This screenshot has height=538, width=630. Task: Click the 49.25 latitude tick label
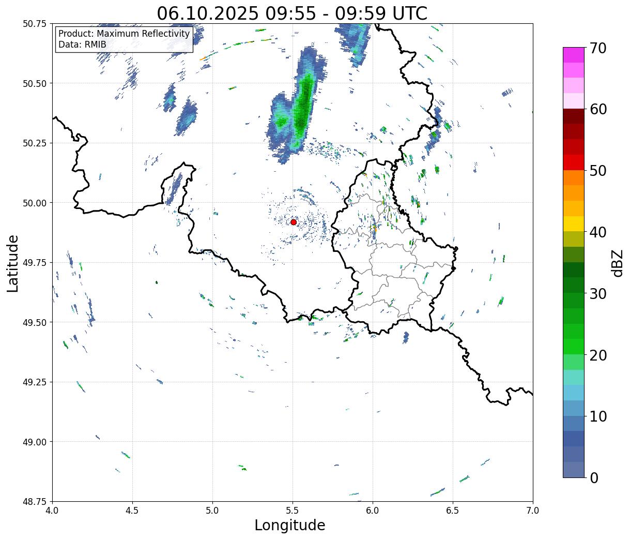click(x=35, y=382)
